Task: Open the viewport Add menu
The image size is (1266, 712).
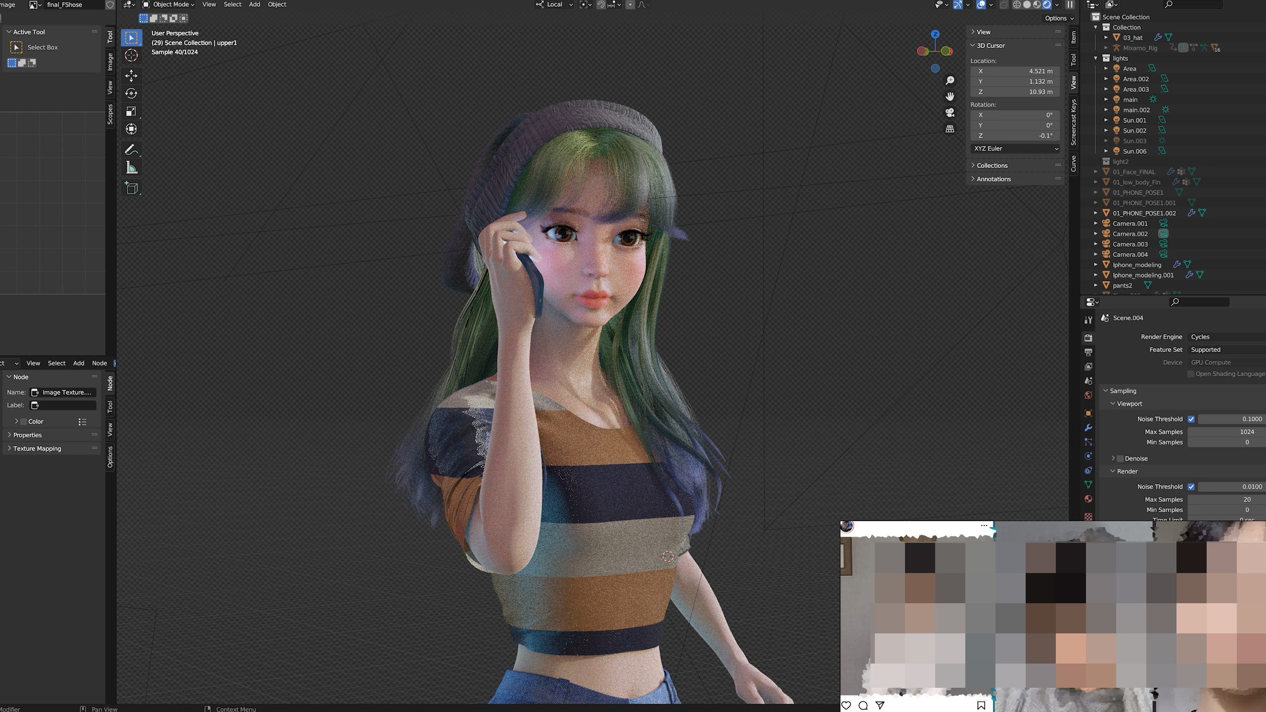Action: point(254,4)
